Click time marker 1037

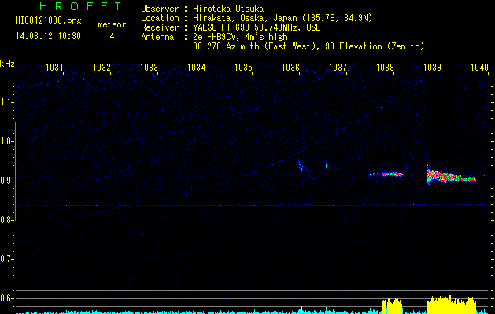pyautogui.click(x=338, y=67)
